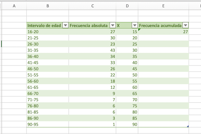Select the X value cell showing 55
The height and width of the screenshot is (134, 201).
[127, 81]
